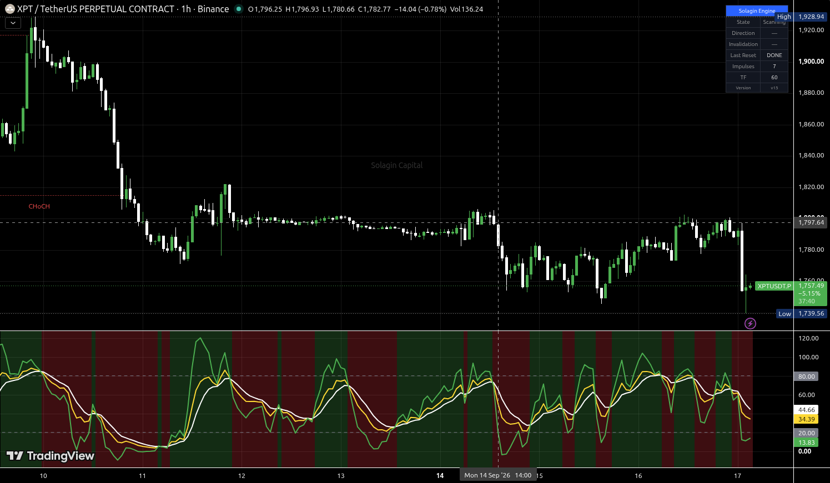Click the 1,860.00 price axis label
830x483 pixels.
pos(811,124)
